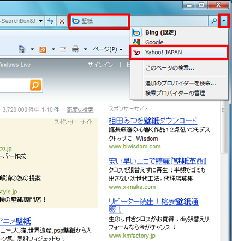This screenshot has width=232, height=241.
Task: Click the www.kmfactory.jp URL text
Action: pyautogui.click(x=132, y=236)
